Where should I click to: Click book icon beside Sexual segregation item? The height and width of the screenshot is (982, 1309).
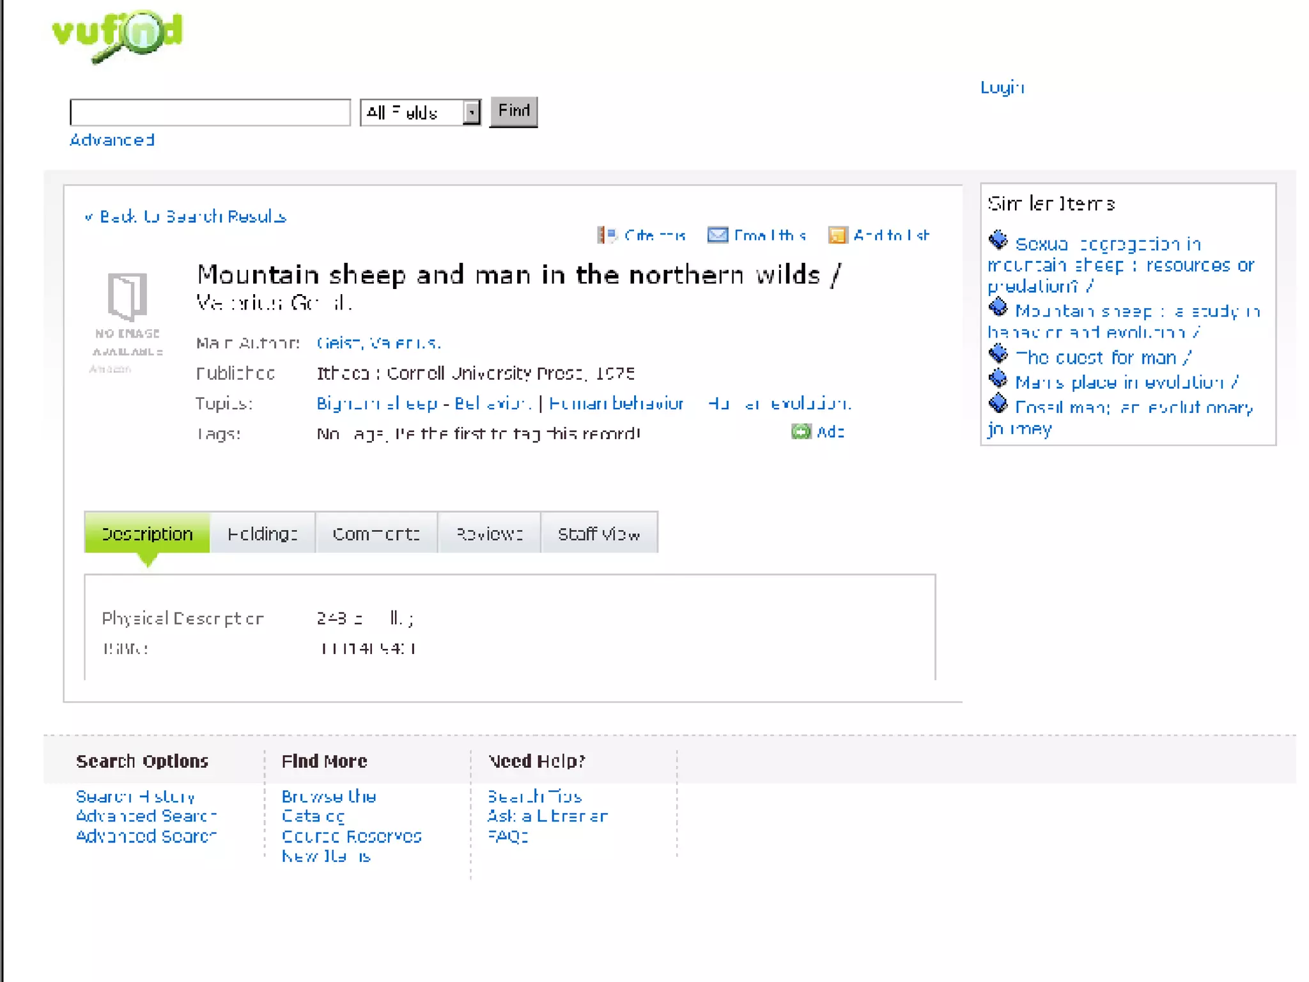(998, 240)
